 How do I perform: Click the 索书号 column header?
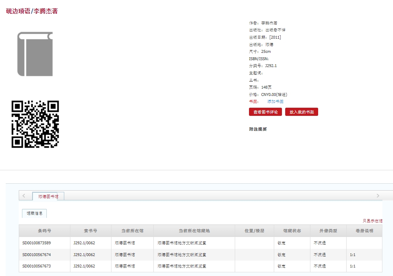[x=90, y=230]
